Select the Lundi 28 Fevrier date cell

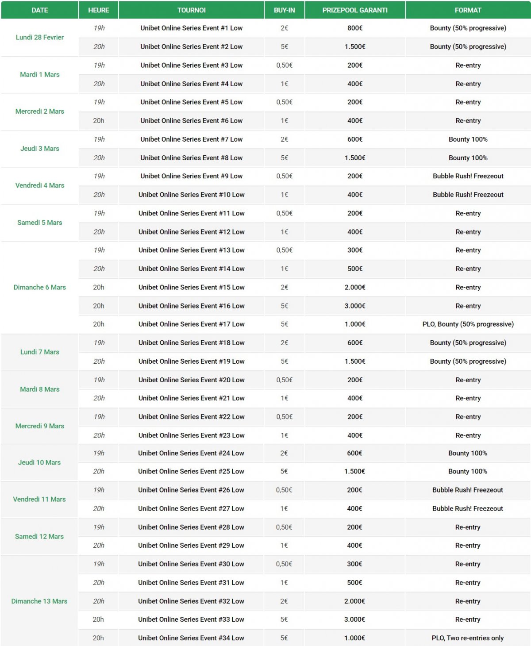click(39, 37)
